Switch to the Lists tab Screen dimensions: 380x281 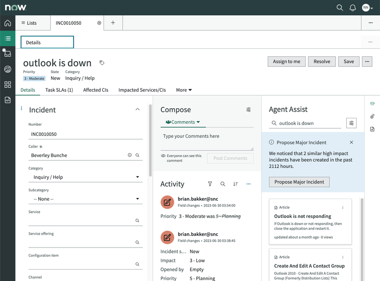33,23
